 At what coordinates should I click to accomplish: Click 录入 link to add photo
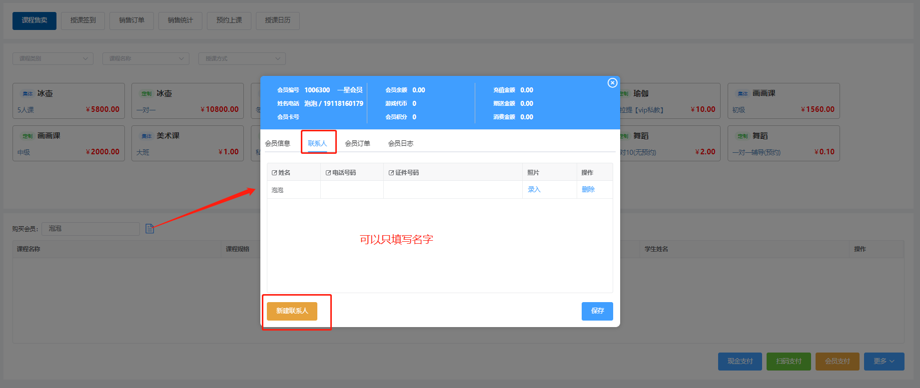534,190
